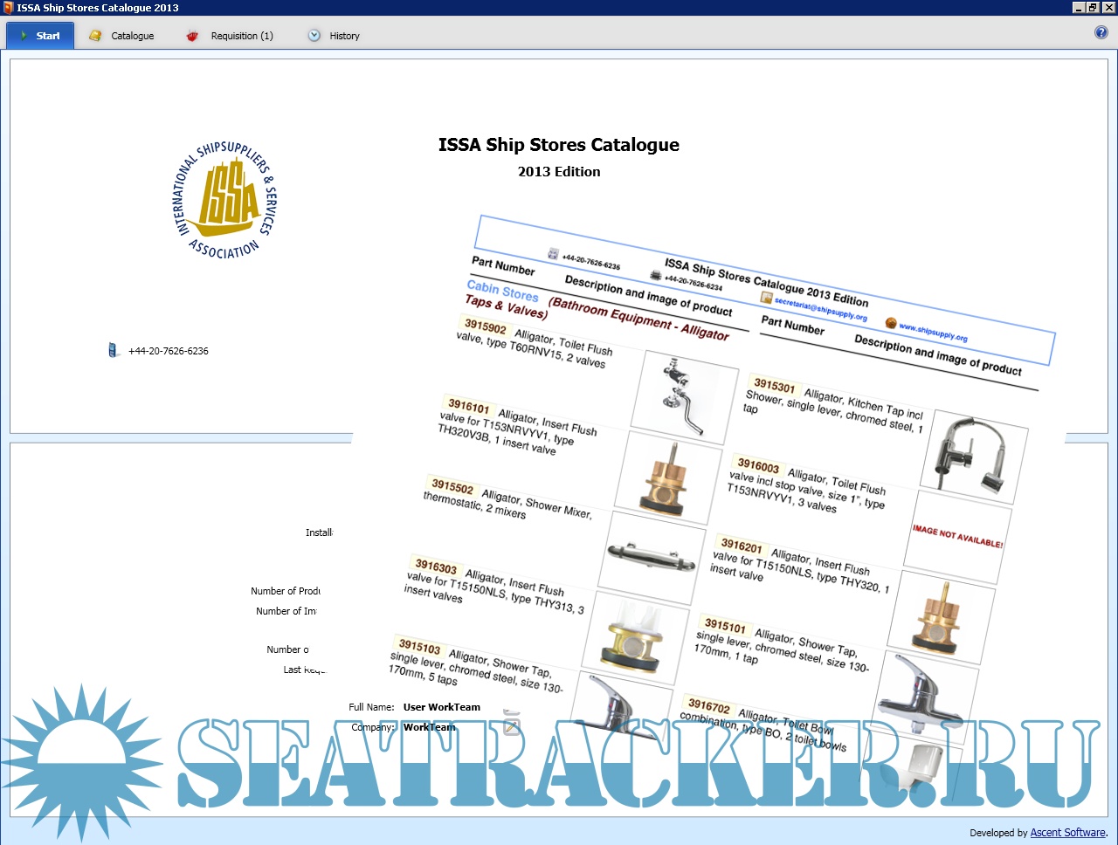This screenshot has width=1118, height=845.
Task: Click the History clock icon
Action: click(314, 36)
